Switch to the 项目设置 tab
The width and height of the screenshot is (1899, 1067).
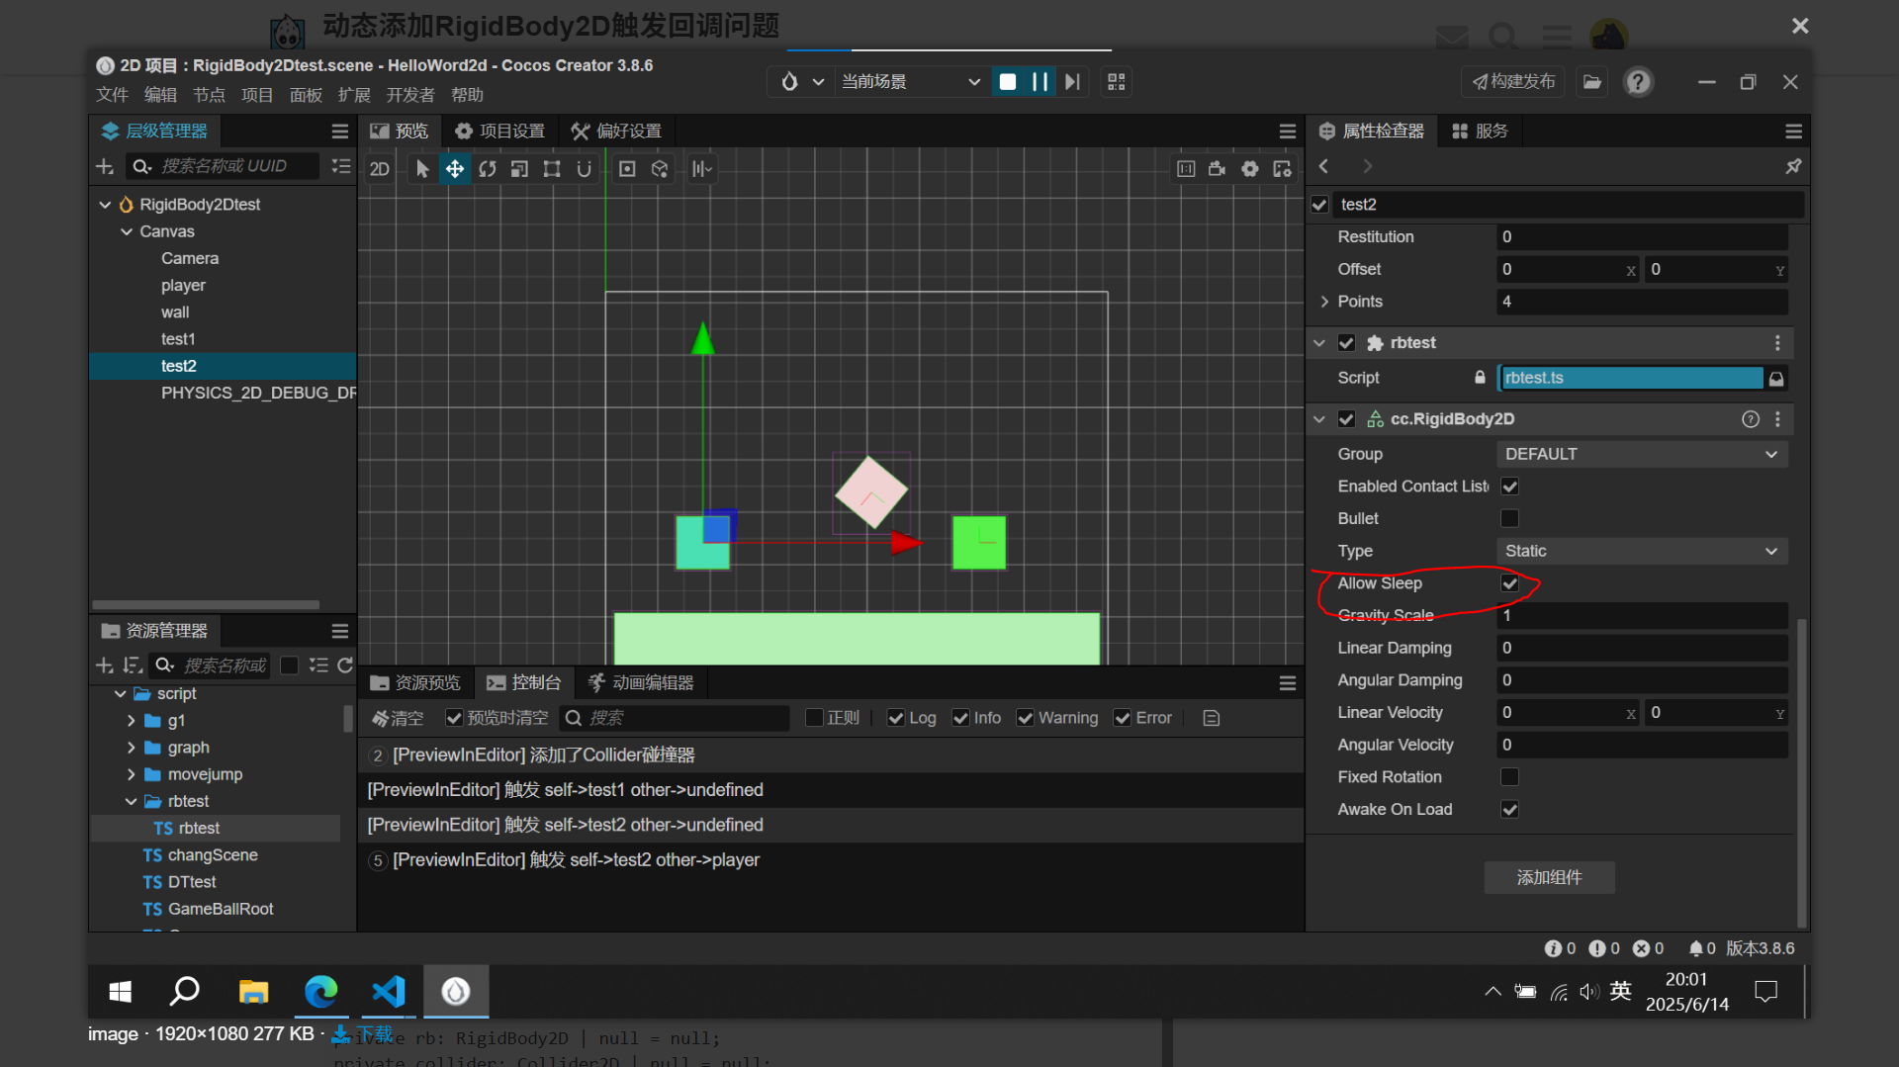click(500, 132)
